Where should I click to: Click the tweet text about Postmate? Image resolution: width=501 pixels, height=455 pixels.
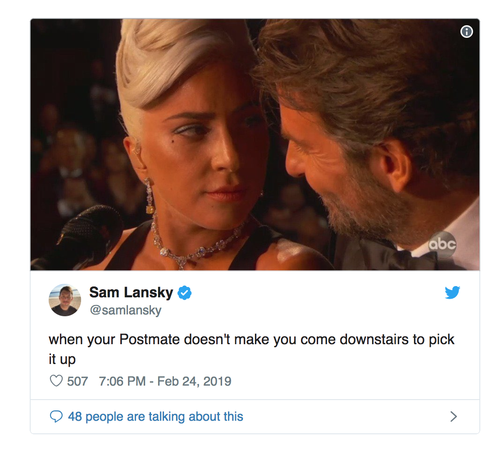(x=251, y=349)
